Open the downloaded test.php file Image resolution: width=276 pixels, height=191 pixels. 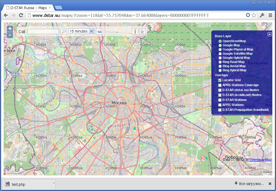tap(27, 184)
